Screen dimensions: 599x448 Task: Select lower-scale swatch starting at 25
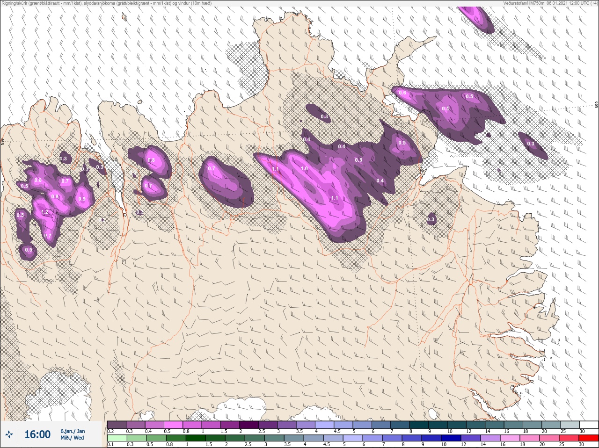click(x=569, y=438)
